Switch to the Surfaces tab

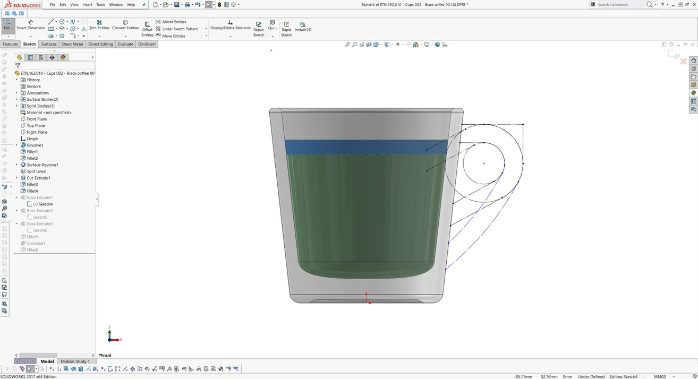tap(49, 44)
